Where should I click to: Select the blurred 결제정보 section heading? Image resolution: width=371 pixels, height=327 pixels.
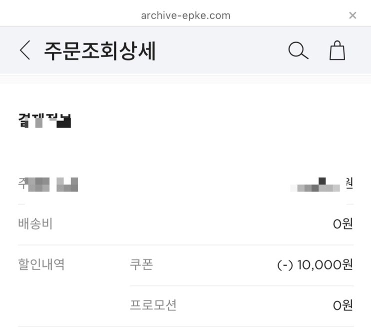click(44, 120)
